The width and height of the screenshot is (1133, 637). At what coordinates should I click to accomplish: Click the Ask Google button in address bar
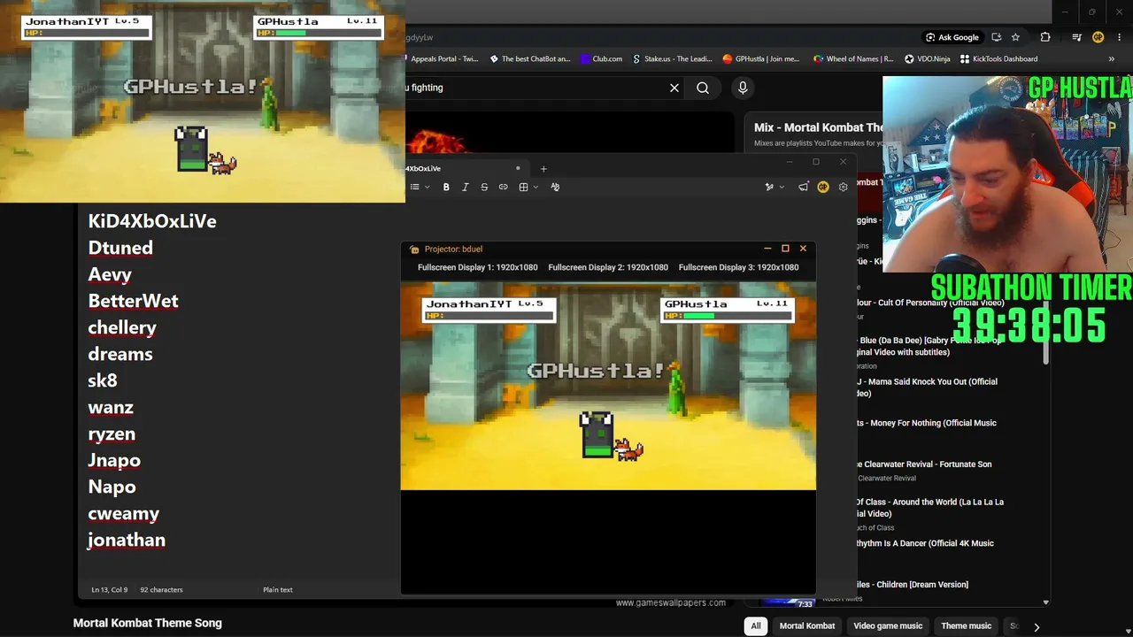pyautogui.click(x=952, y=37)
